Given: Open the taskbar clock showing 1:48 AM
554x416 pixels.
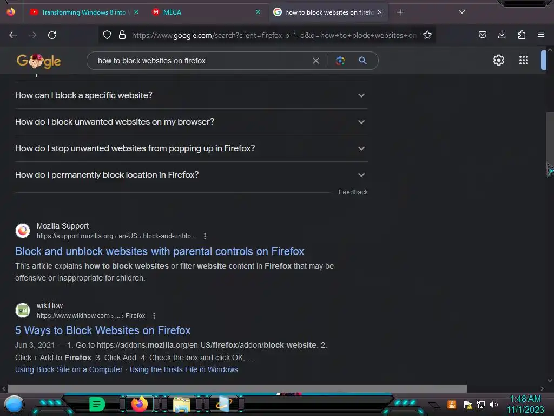Looking at the screenshot, I should click(x=525, y=404).
